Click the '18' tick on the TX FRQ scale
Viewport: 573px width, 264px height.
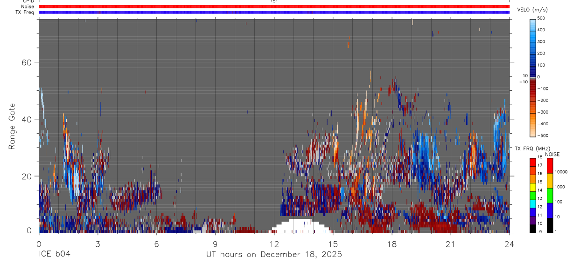pos(540,157)
